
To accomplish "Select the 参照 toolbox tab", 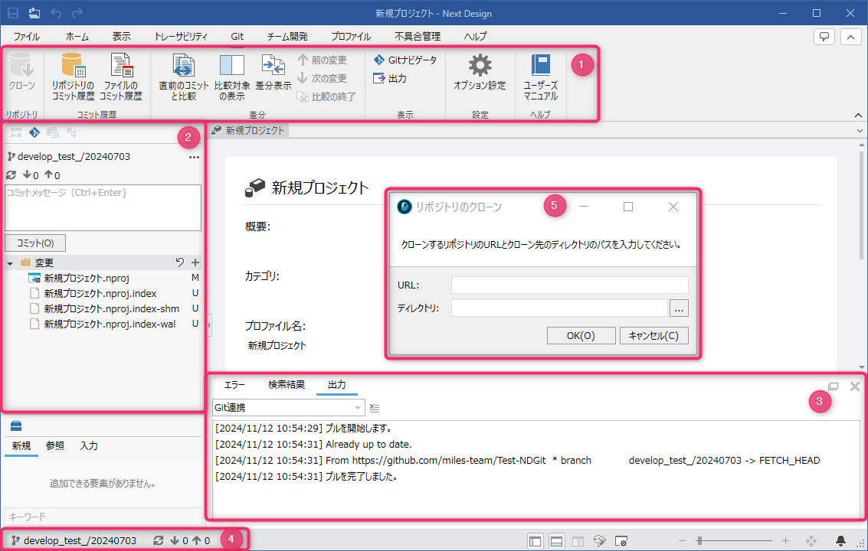I will (x=55, y=446).
